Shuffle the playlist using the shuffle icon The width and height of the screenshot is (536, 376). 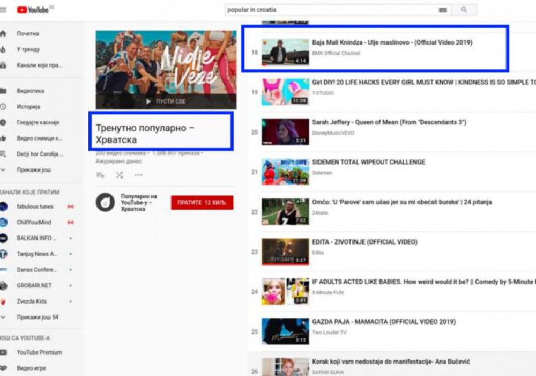pyautogui.click(x=119, y=175)
